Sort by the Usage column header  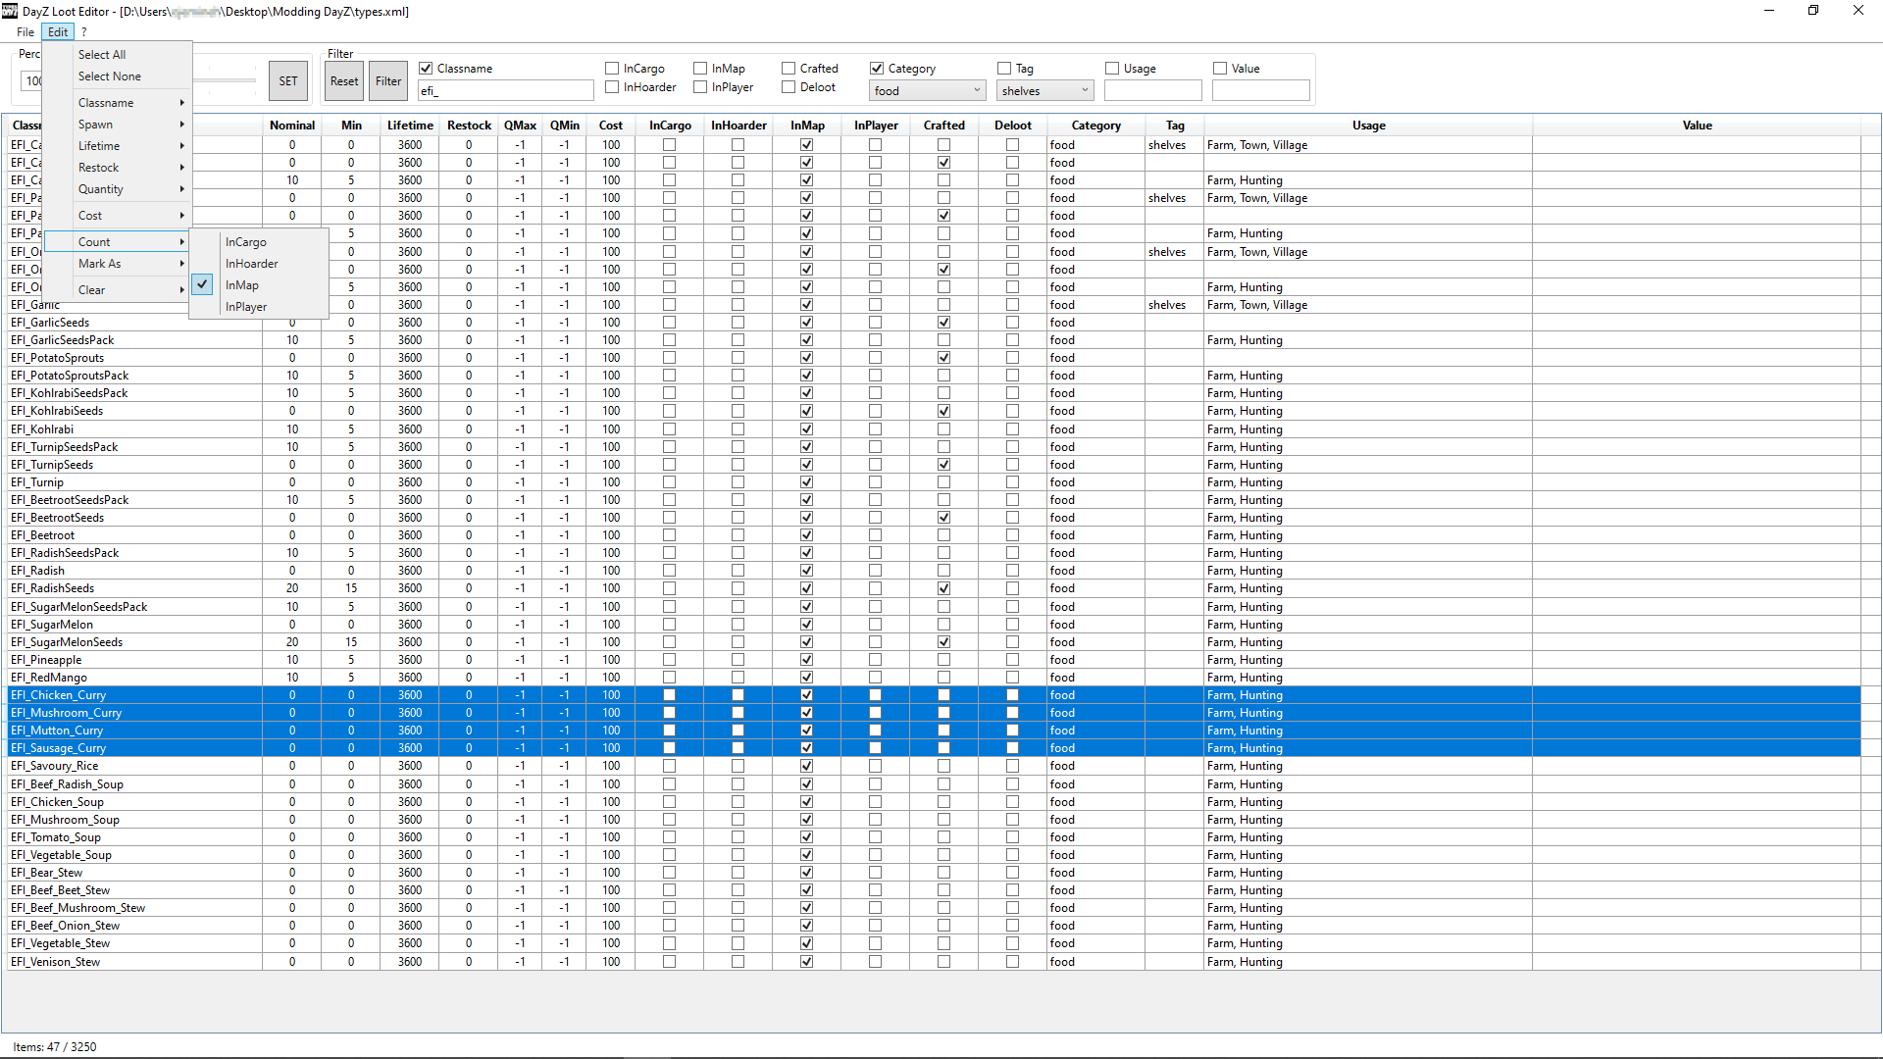click(1368, 126)
